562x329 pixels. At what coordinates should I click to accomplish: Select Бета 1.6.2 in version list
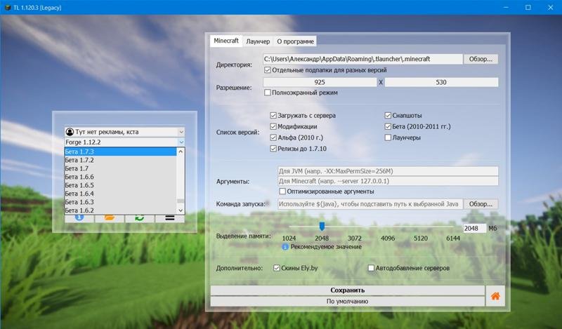click(120, 210)
